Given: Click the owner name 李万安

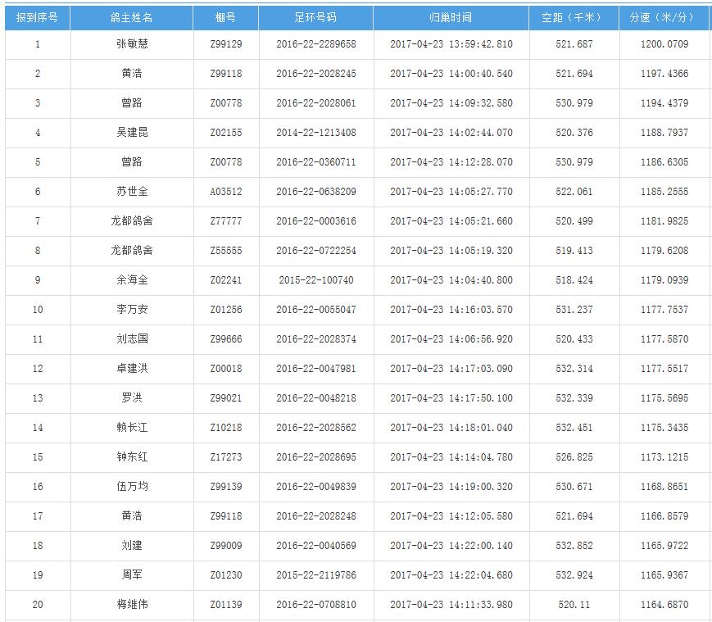Looking at the screenshot, I should (x=131, y=310).
